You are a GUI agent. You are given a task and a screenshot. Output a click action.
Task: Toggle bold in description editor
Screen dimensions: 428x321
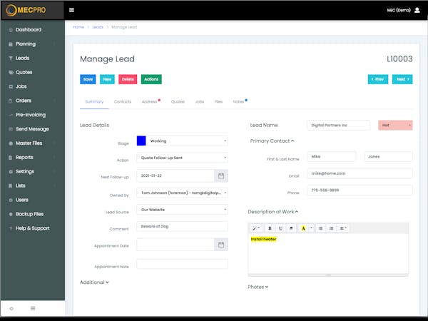tap(270, 228)
